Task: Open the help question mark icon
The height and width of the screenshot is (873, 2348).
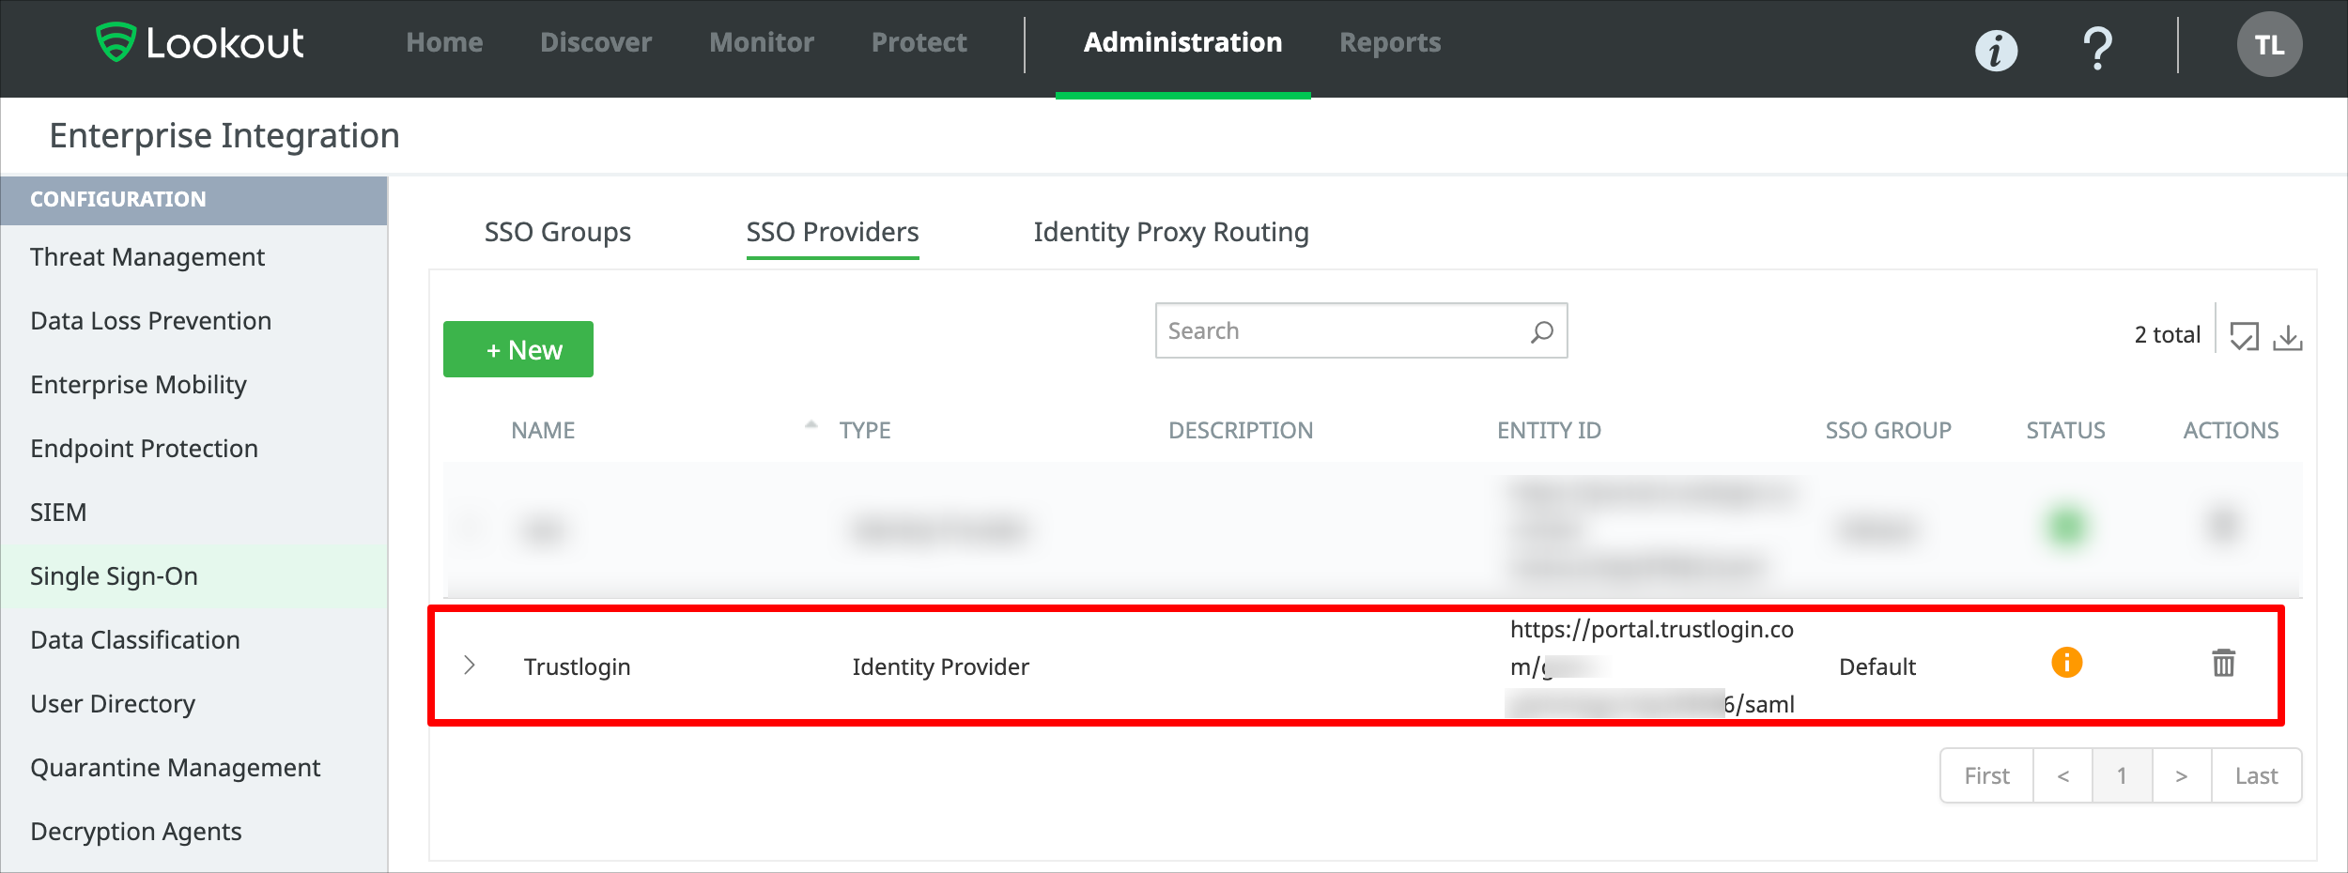Action: tap(2097, 48)
